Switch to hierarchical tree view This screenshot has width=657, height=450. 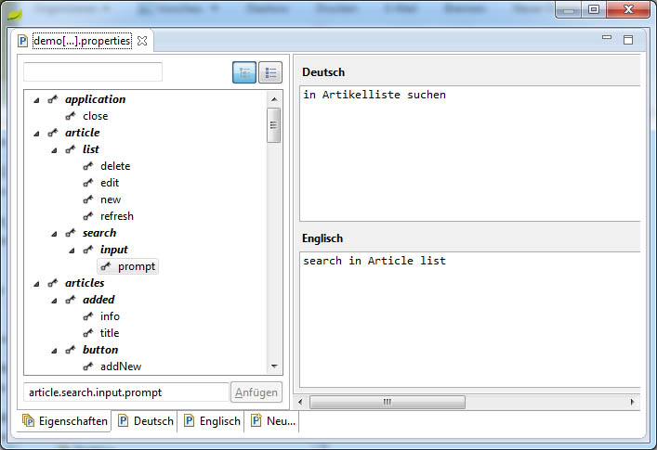click(x=244, y=72)
